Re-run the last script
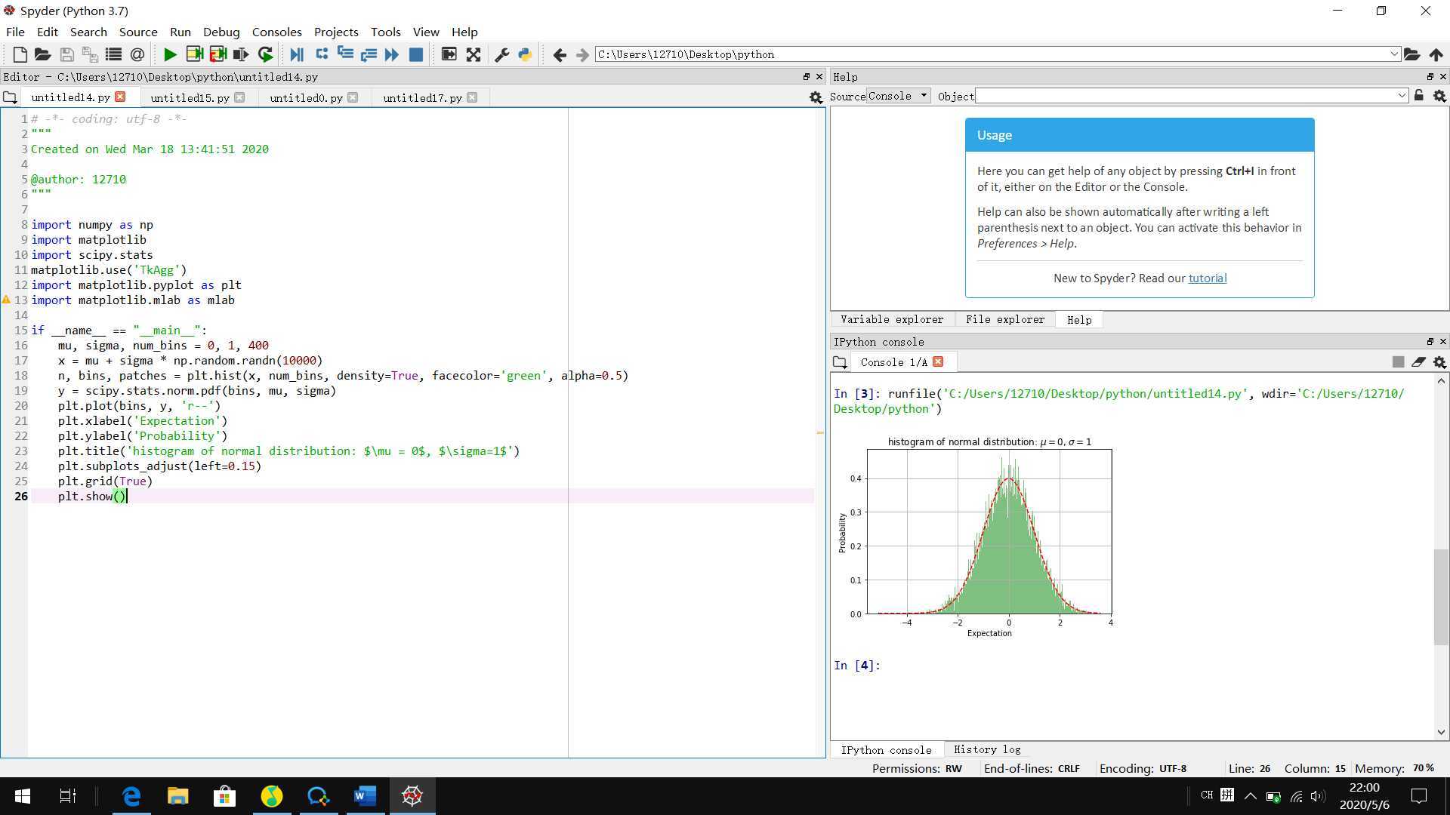 [x=265, y=54]
